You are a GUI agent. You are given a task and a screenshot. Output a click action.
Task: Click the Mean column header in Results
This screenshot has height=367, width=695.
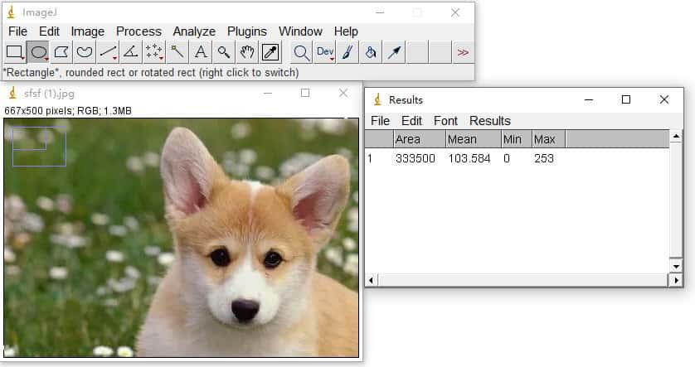click(x=462, y=139)
